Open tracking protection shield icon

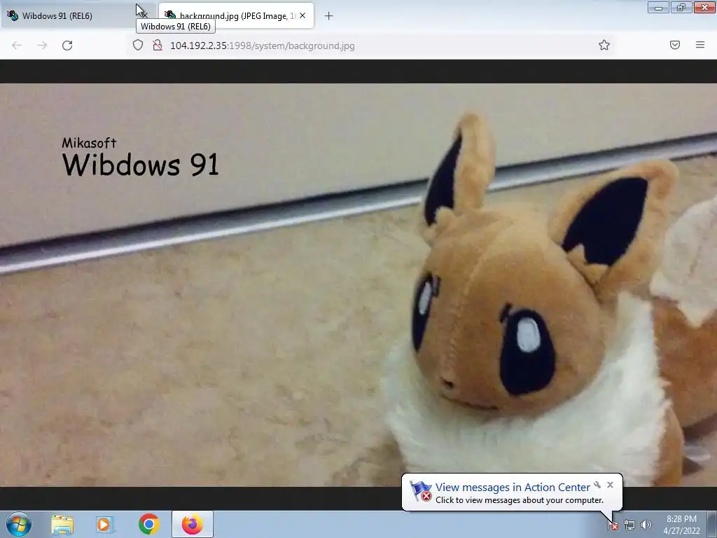click(138, 45)
